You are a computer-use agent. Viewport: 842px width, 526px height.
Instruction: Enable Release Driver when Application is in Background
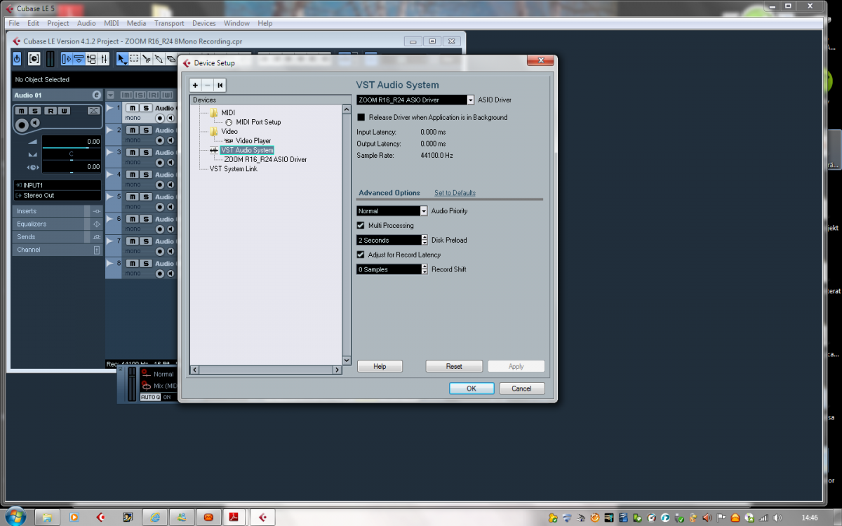(361, 117)
